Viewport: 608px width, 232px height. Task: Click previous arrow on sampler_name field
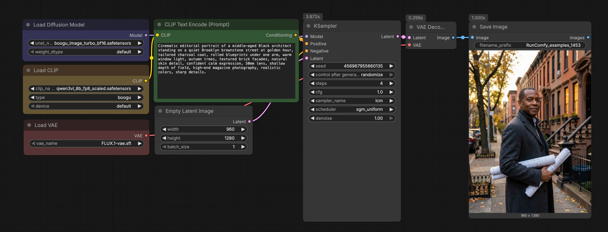(312, 101)
